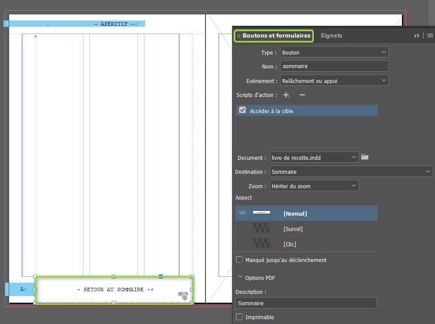The image size is (435, 324).
Task: Click the button hand icon on frame
Action: tap(183, 296)
